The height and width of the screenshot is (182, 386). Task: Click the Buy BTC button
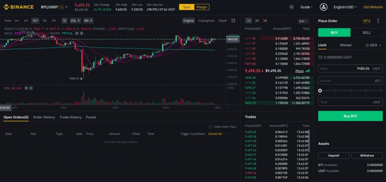[350, 116]
